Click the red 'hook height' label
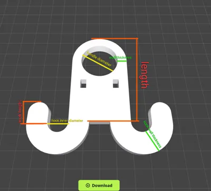Screen dimensions: 211x191 [21, 112]
